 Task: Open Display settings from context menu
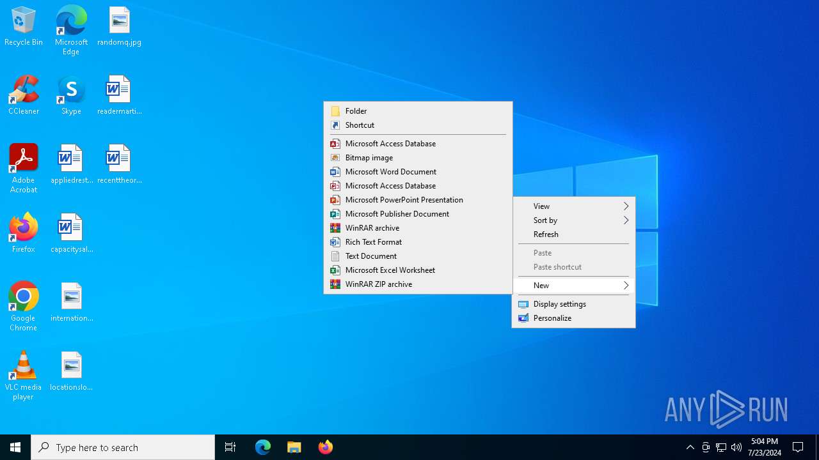573,304
